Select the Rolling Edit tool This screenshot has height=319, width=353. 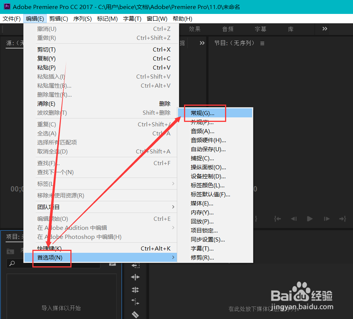[135, 290]
